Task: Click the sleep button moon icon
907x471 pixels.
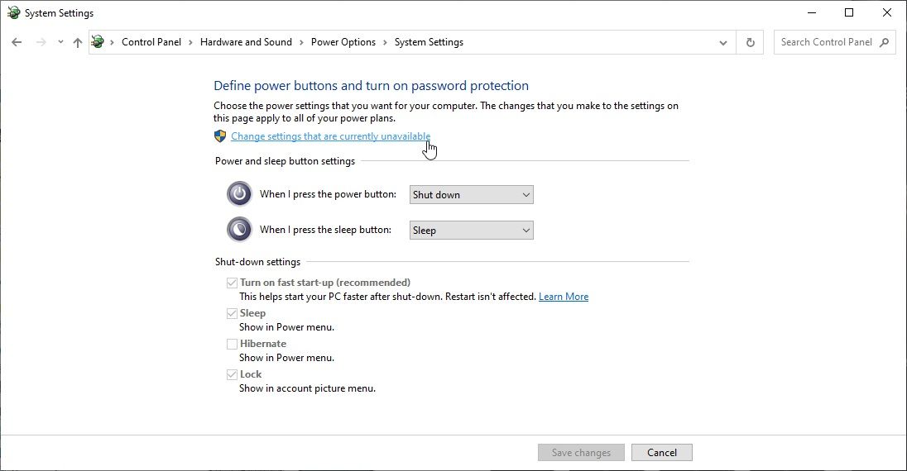Action: point(239,230)
